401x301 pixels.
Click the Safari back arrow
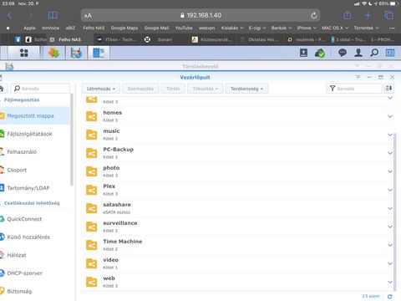[x=9, y=15]
